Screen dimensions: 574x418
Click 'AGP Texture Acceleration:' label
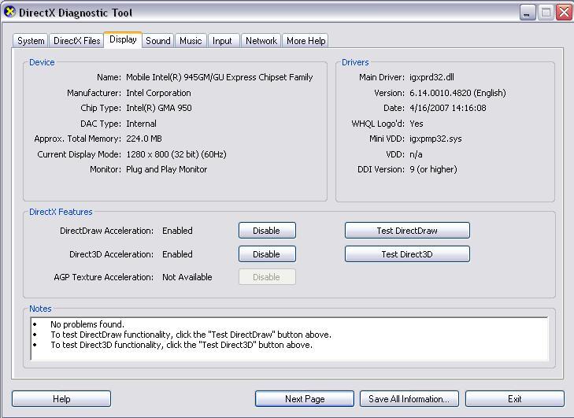(x=104, y=277)
